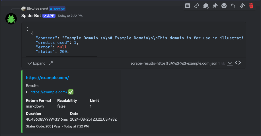261x136 pixels.
Task: Click the Limit field heading
Action: pos(94,100)
